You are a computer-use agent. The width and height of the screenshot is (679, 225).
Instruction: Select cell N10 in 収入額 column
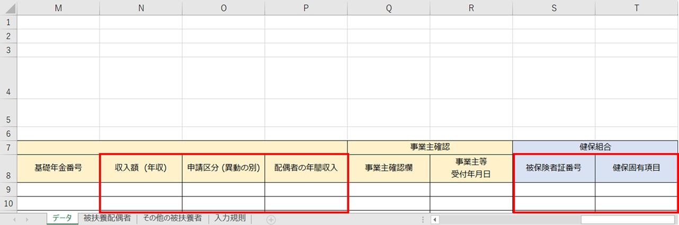tap(141, 203)
